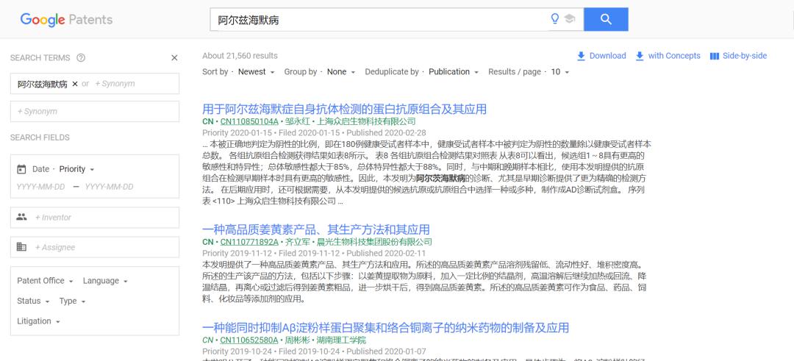794x361 pixels.
Task: Click inventor name 齐立军
Action: click(x=297, y=241)
